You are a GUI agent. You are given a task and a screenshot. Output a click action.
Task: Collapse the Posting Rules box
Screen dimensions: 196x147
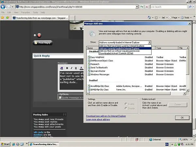[65, 115]
